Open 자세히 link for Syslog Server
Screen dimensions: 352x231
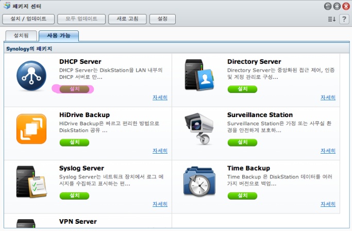point(160,204)
